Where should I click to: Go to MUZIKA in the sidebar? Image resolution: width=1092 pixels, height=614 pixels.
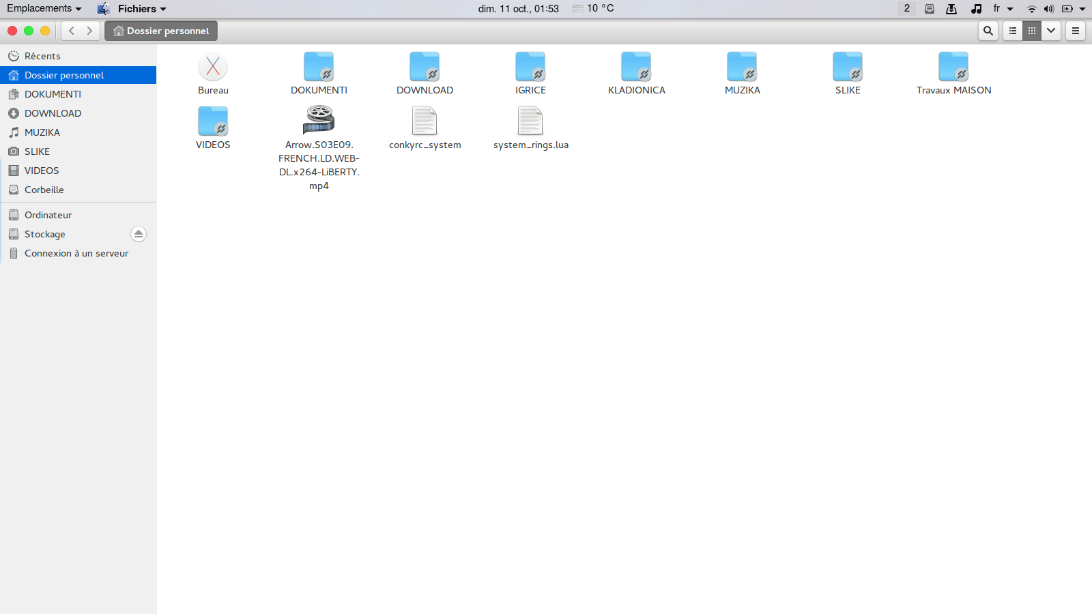coord(78,132)
